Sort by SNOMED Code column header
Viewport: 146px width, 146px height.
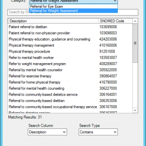click(x=115, y=21)
